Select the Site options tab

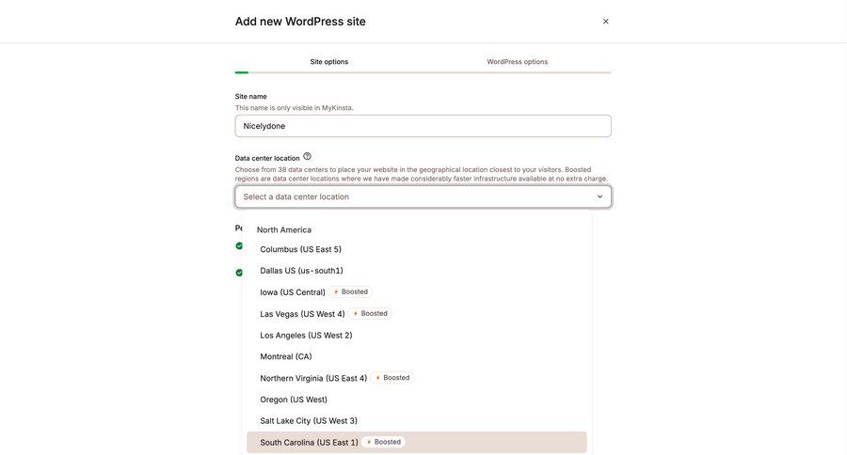pyautogui.click(x=329, y=62)
